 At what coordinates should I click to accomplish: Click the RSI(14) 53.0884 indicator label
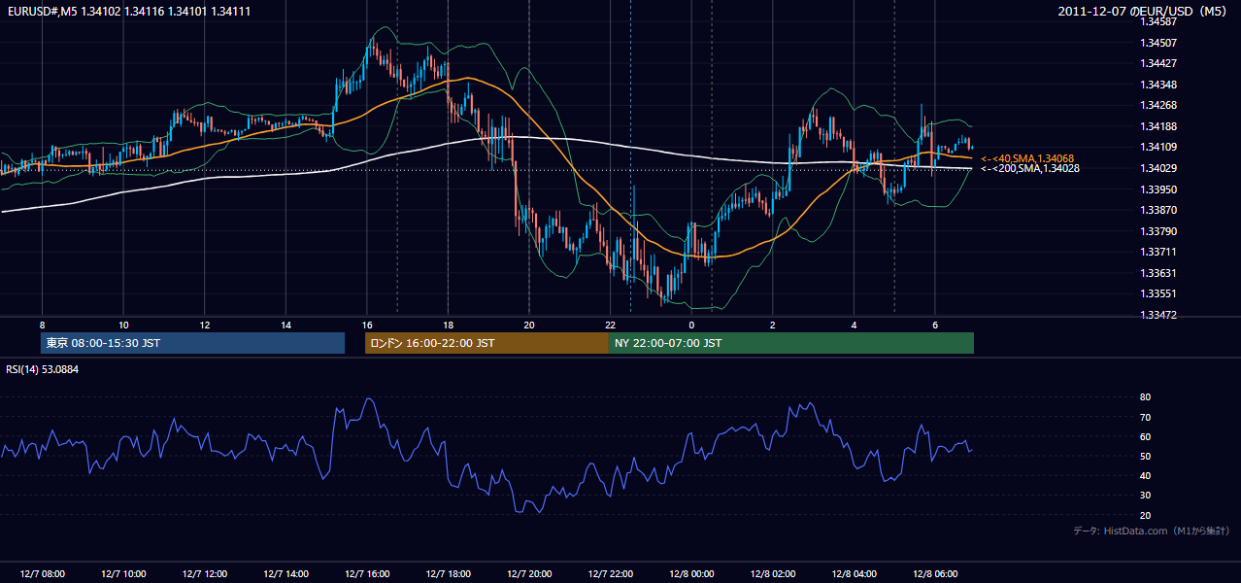click(43, 369)
